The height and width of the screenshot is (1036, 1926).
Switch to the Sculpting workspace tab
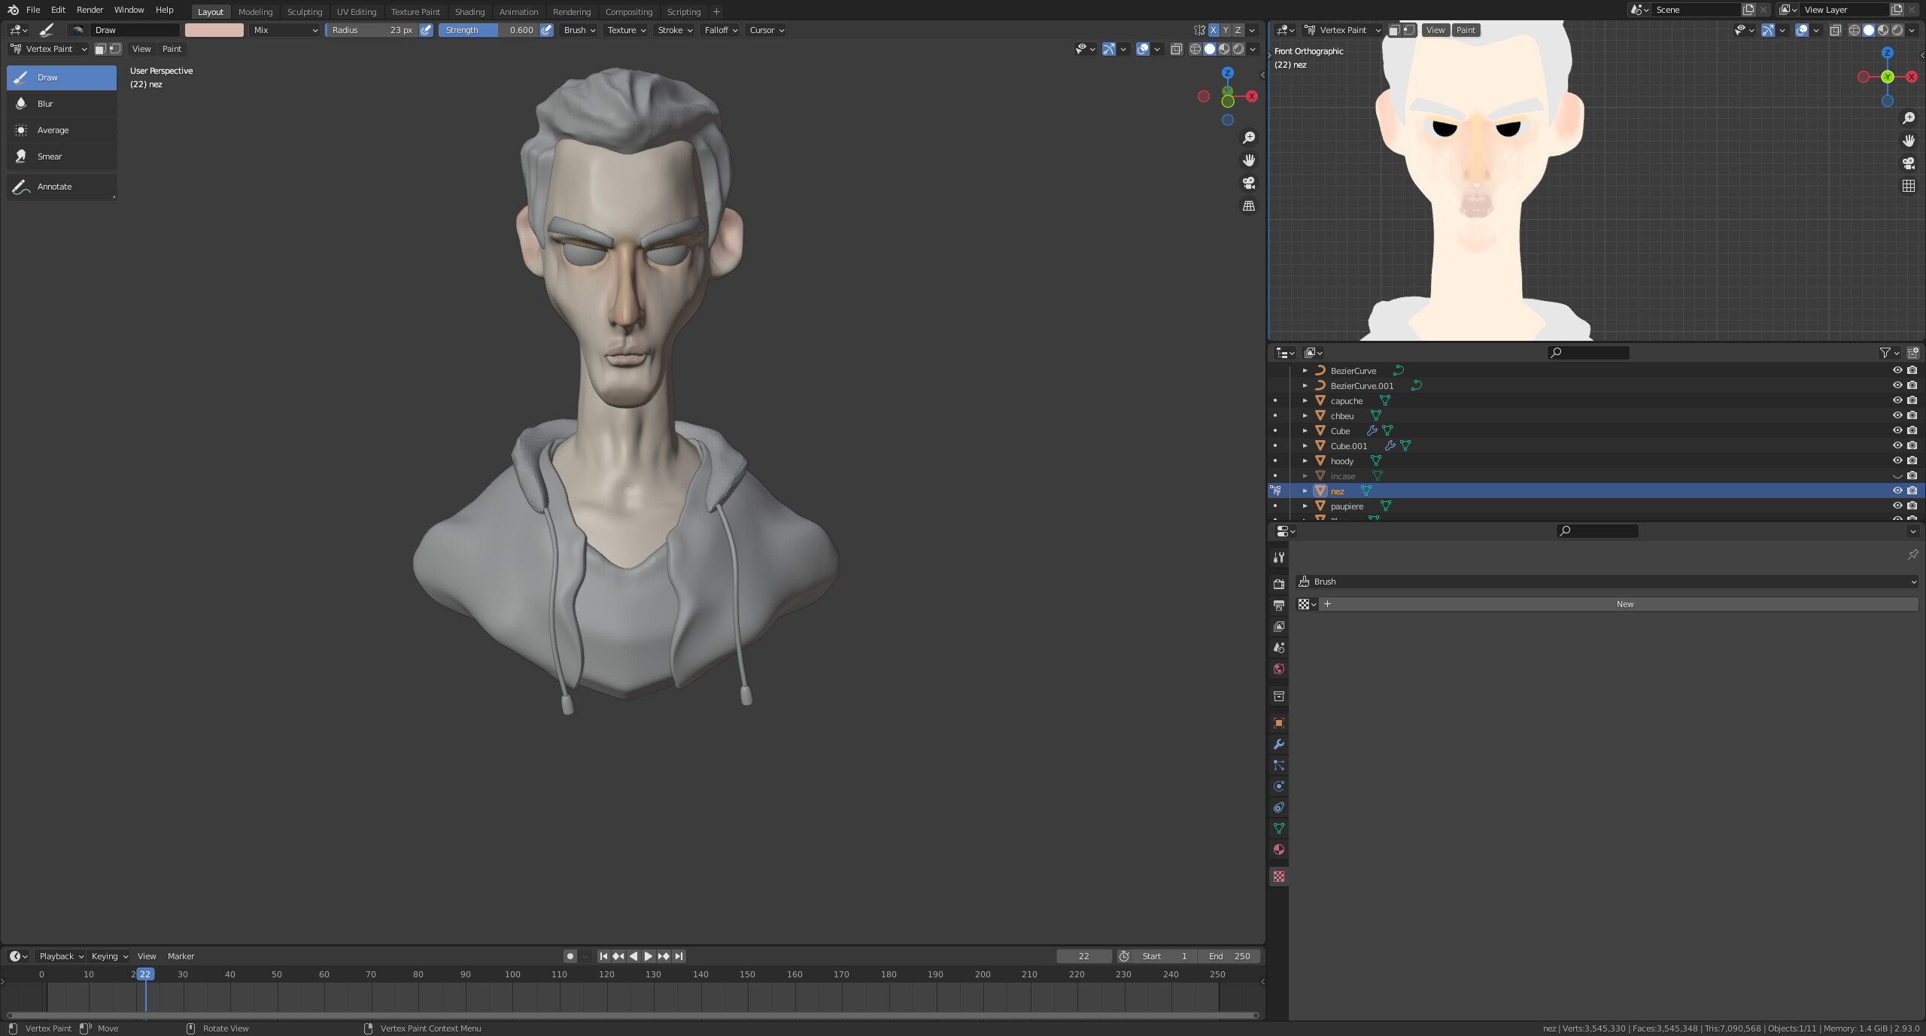click(x=304, y=12)
